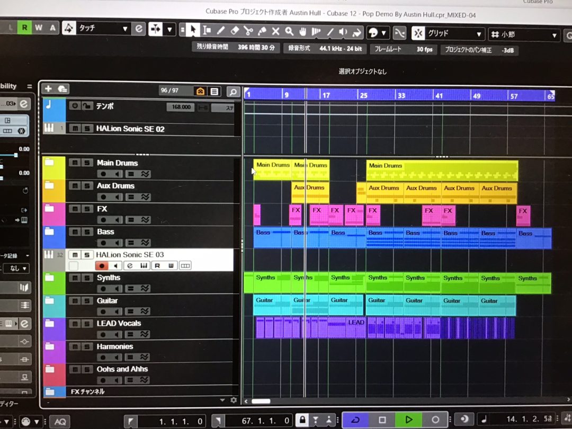The width and height of the screenshot is (572, 429).
Task: Solo the Aux Drums track
Action: point(87,186)
